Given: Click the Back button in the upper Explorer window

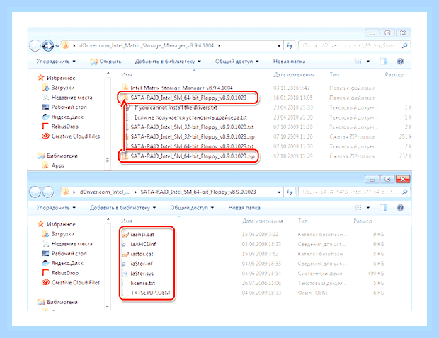Looking at the screenshot, I should coord(35,45).
